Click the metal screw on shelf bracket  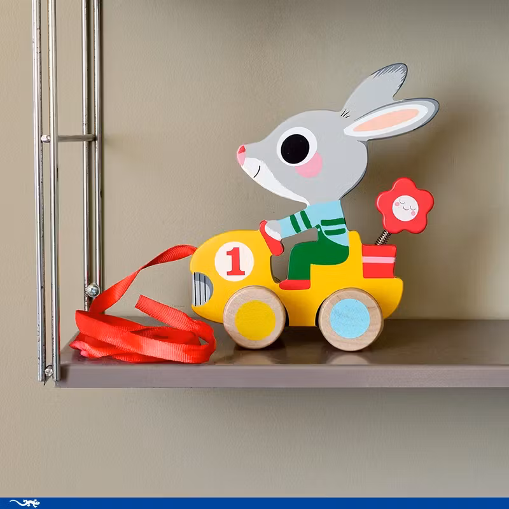point(93,290)
